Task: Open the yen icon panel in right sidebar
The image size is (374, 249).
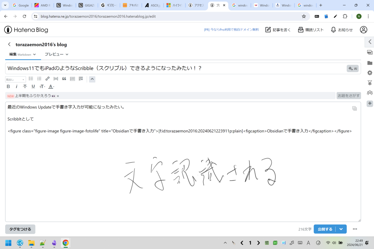Action: click(370, 83)
